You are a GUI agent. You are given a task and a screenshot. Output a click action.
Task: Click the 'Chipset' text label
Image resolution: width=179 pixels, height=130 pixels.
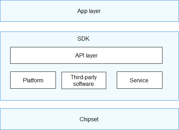pos(89,119)
